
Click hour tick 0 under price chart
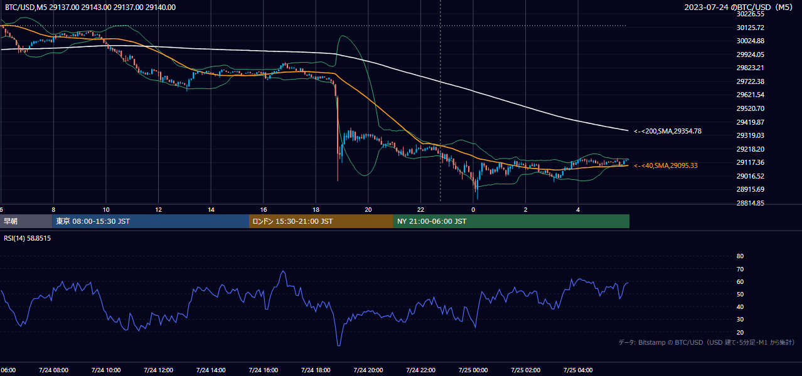(x=473, y=210)
